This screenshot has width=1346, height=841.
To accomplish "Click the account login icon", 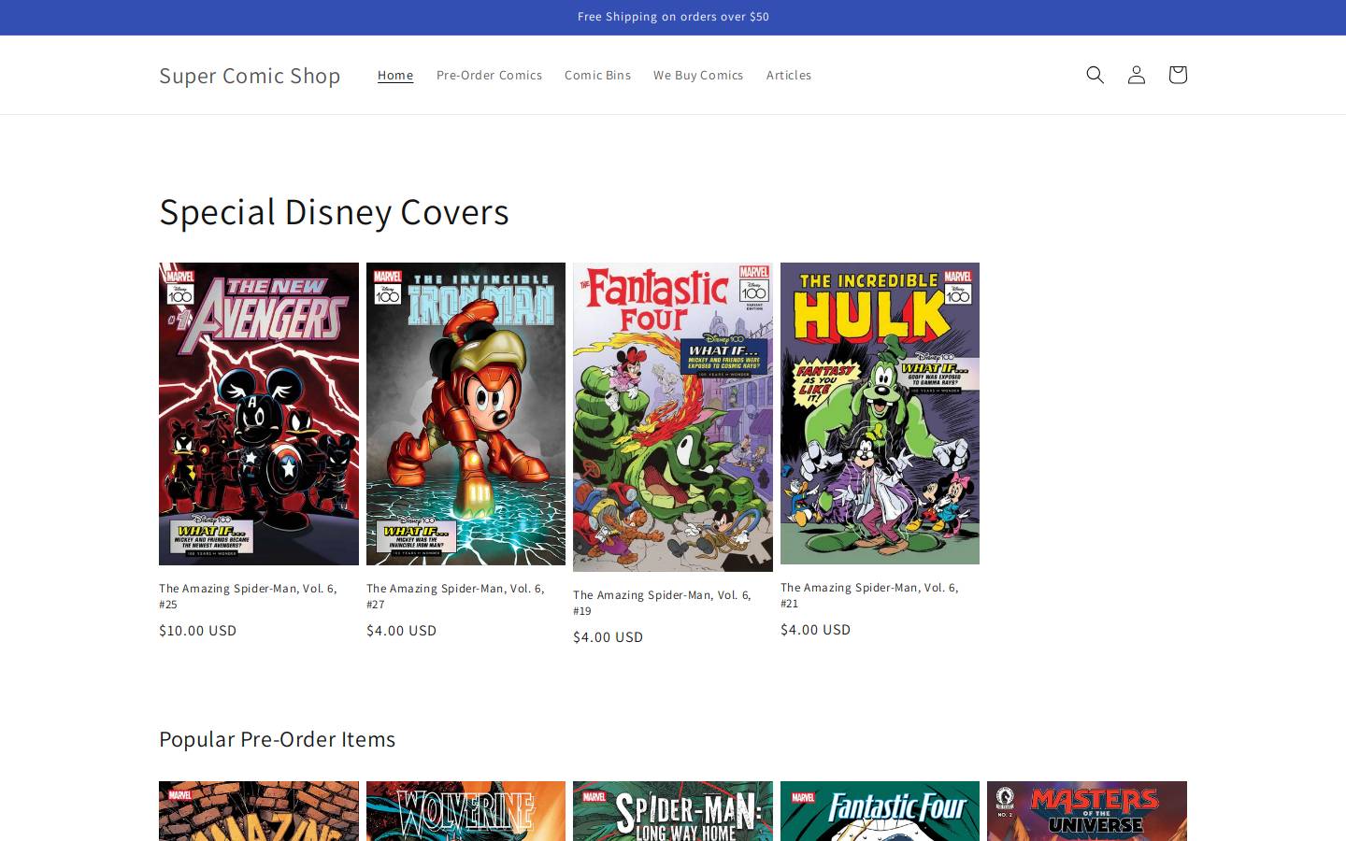I will (x=1136, y=75).
